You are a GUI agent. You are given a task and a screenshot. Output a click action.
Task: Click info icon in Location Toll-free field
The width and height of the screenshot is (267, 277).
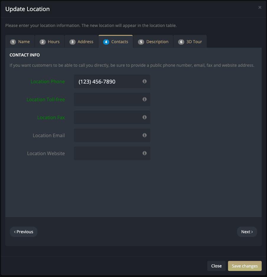[144, 99]
